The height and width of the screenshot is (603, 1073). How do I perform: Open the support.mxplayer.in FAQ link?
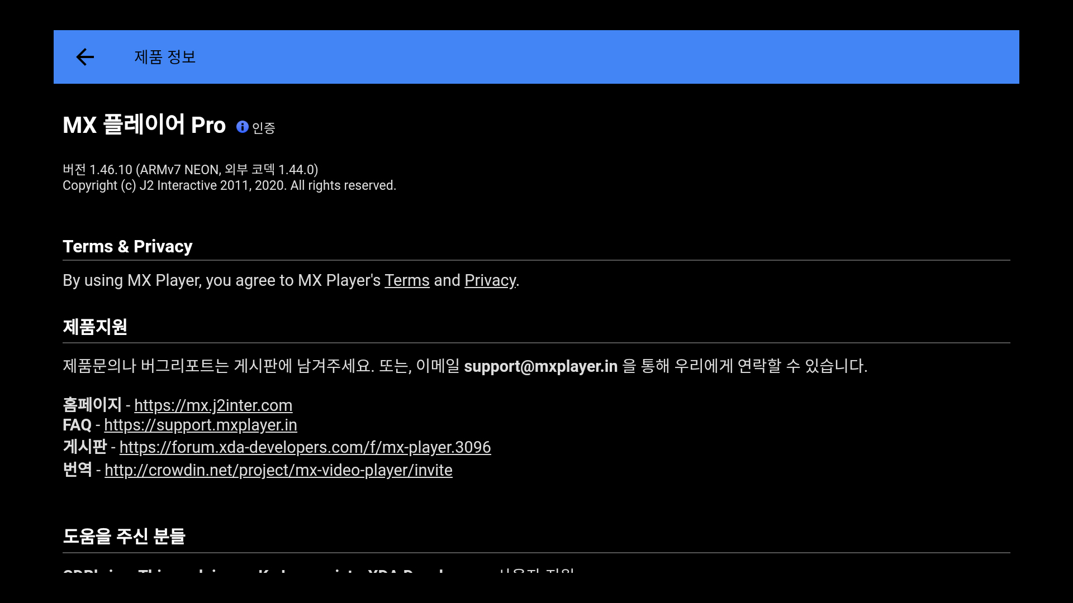click(x=200, y=425)
